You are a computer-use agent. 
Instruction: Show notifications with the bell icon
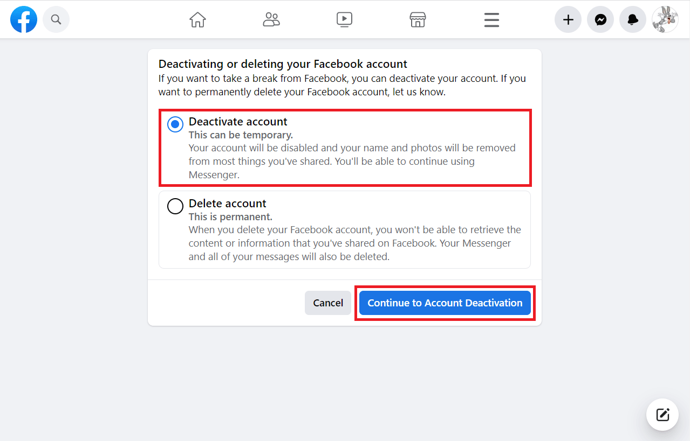(633, 20)
